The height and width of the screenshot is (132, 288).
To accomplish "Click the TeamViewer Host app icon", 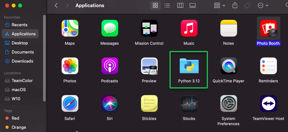I will [x=268, y=103].
